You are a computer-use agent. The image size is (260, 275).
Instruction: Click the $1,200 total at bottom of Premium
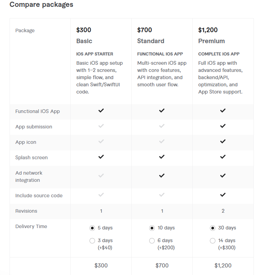point(223,265)
